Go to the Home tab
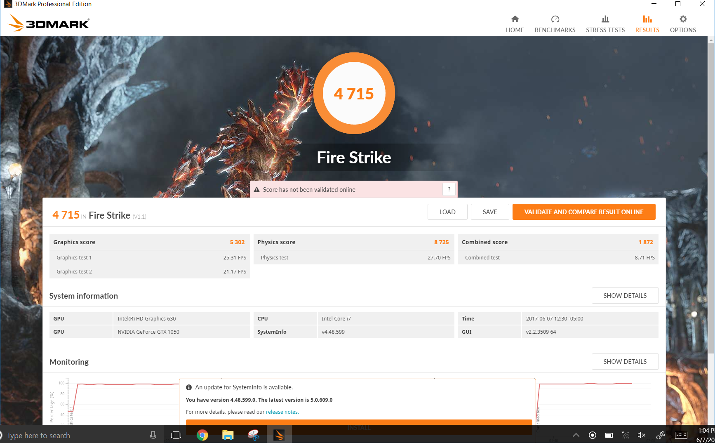This screenshot has width=715, height=443. click(515, 24)
